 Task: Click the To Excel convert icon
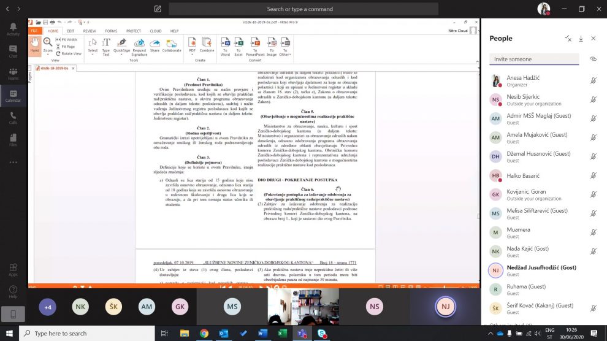pyautogui.click(x=239, y=45)
